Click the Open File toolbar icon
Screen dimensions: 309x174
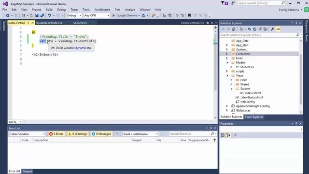point(31,15)
